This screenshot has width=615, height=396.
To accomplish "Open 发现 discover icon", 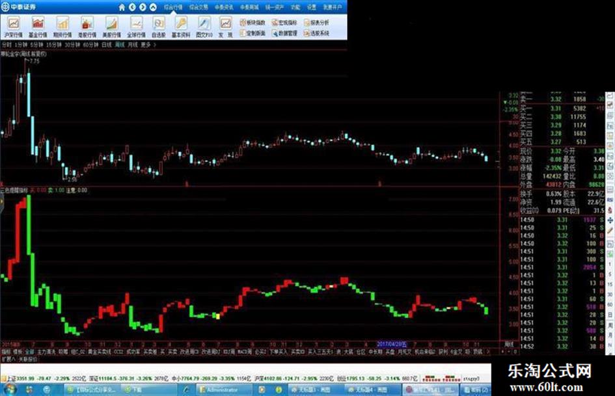I will (226, 27).
